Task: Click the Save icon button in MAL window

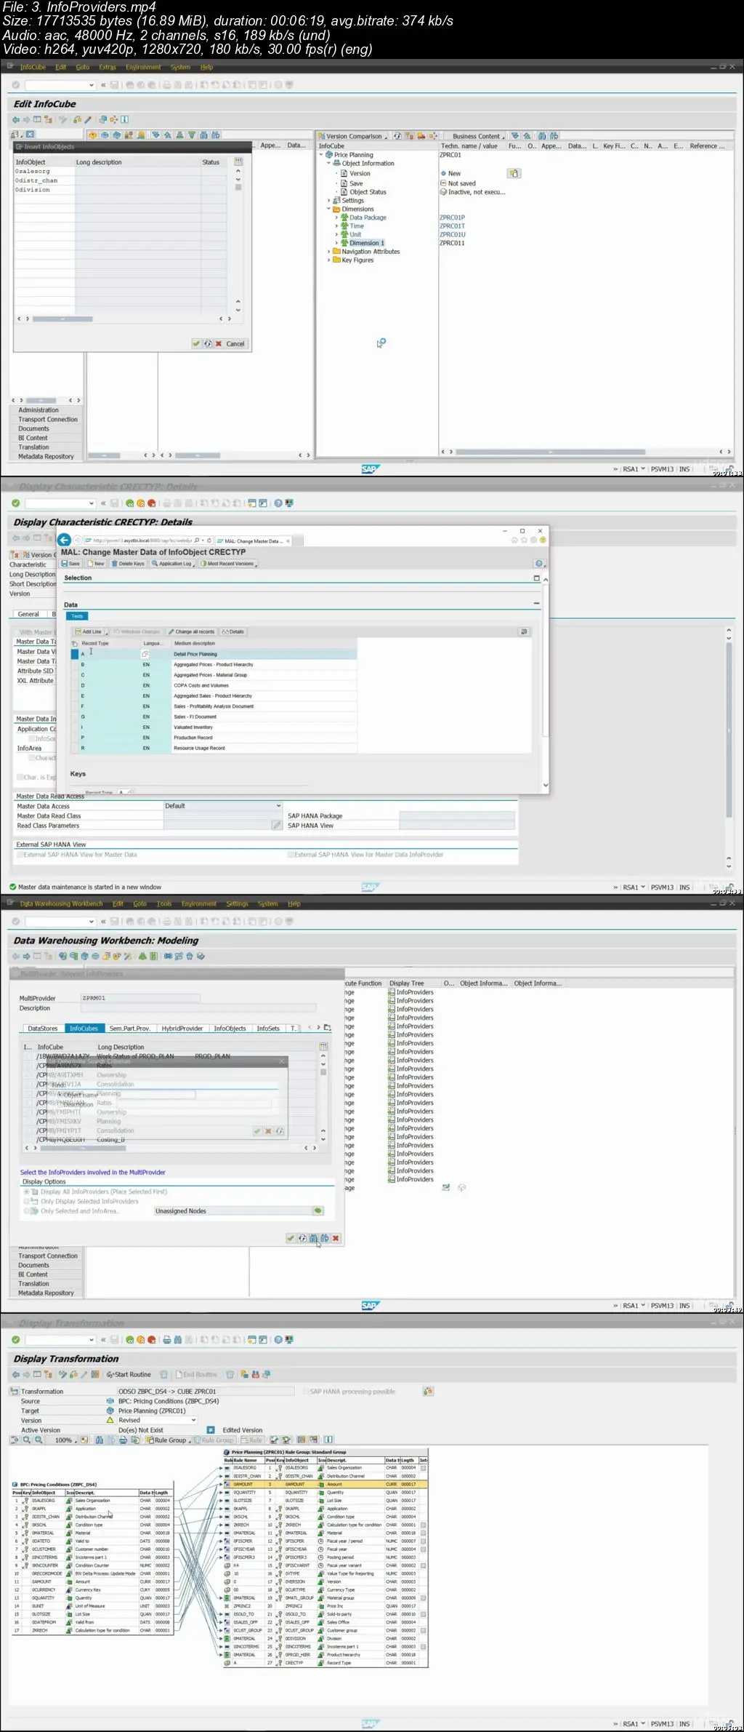Action: [71, 564]
